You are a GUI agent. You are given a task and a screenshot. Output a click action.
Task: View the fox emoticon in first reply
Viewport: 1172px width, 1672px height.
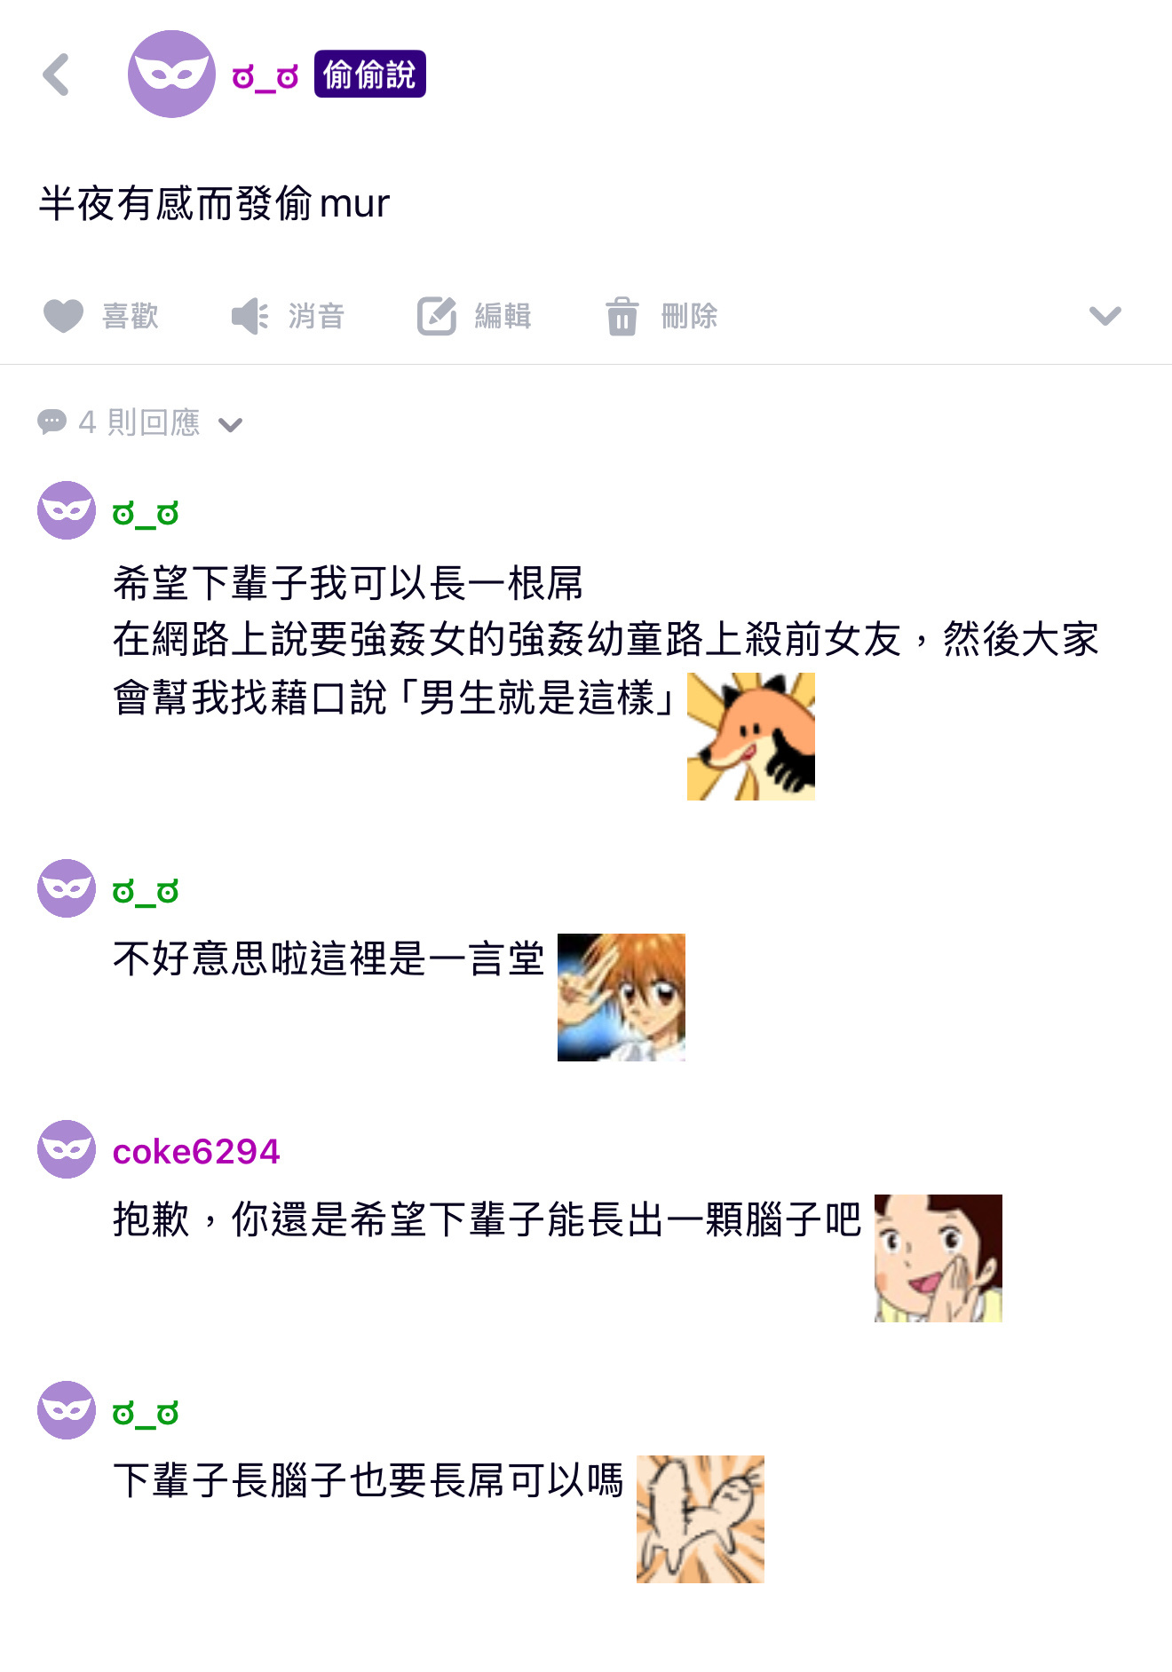click(x=751, y=737)
